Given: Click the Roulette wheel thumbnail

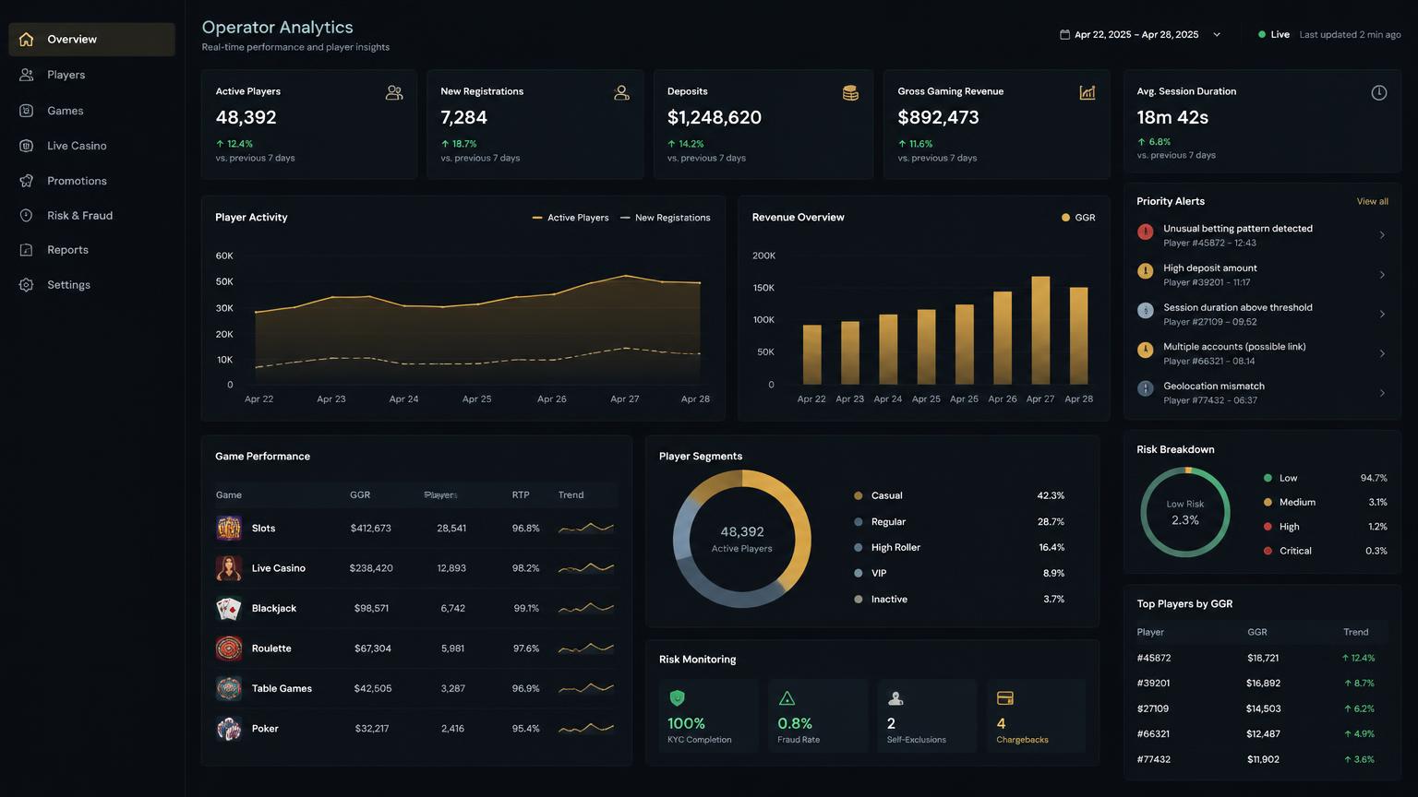Looking at the screenshot, I should pyautogui.click(x=229, y=648).
